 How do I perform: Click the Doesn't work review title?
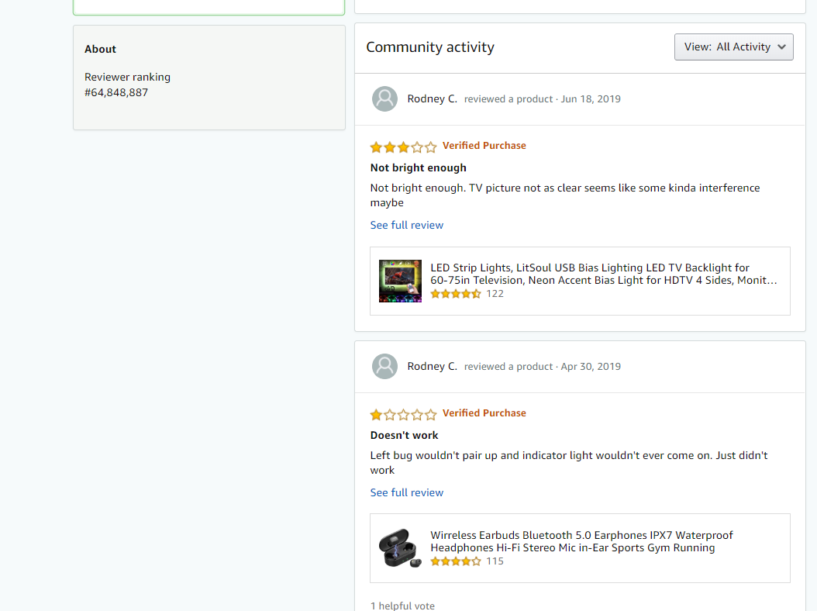[405, 435]
